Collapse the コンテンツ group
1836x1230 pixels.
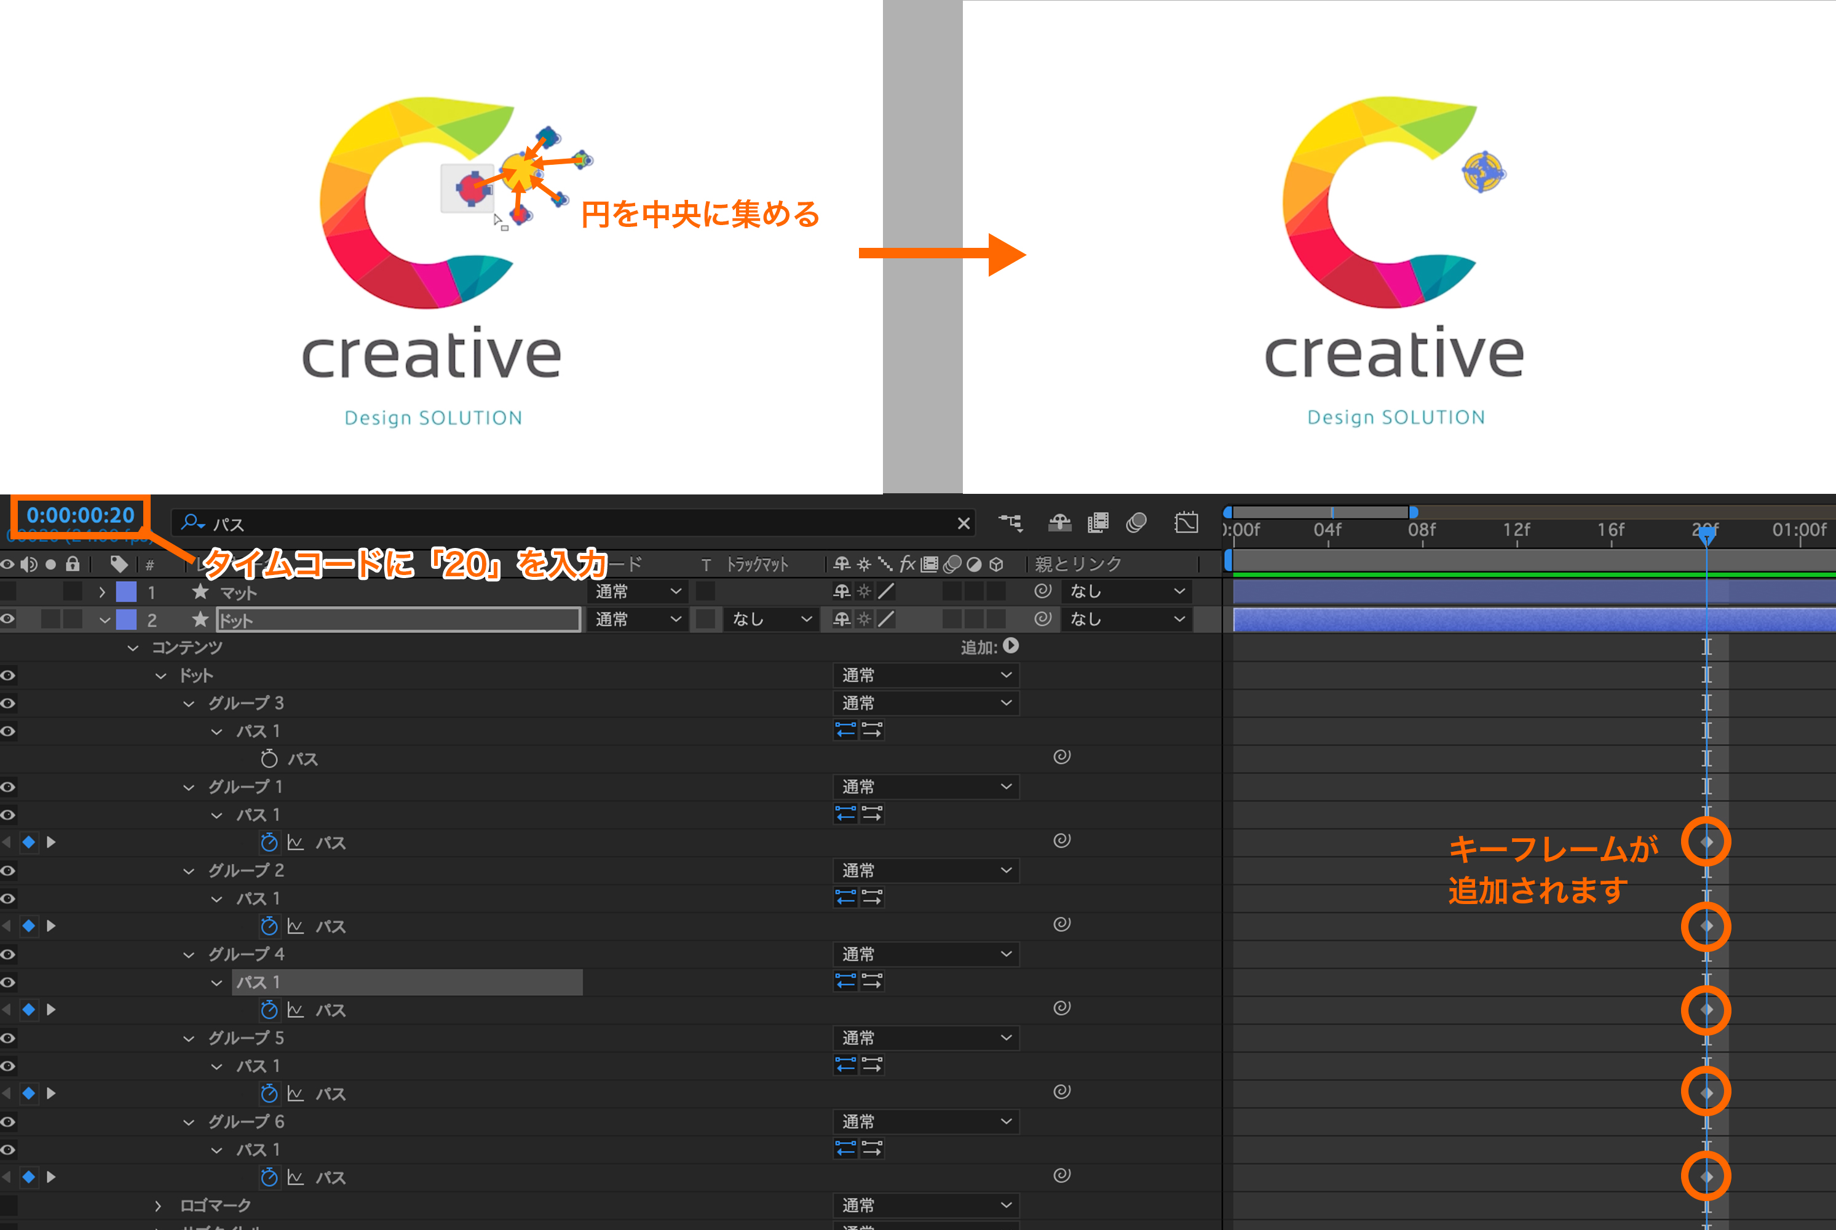[133, 647]
